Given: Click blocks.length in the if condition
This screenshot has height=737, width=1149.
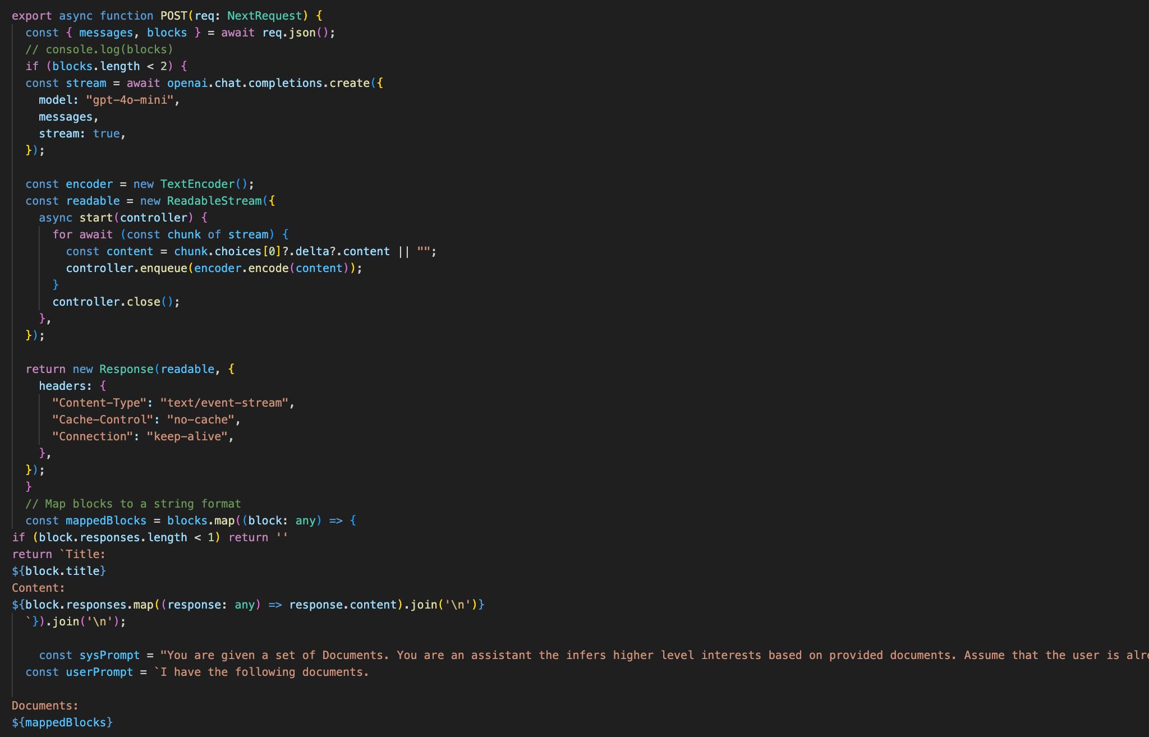Looking at the screenshot, I should point(96,66).
